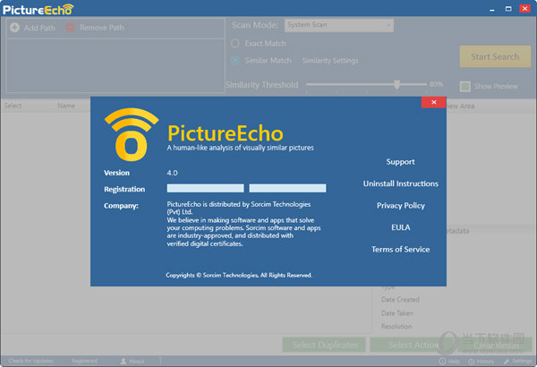Open the Scan Mode dropdown
The height and width of the screenshot is (367, 537).
point(338,25)
